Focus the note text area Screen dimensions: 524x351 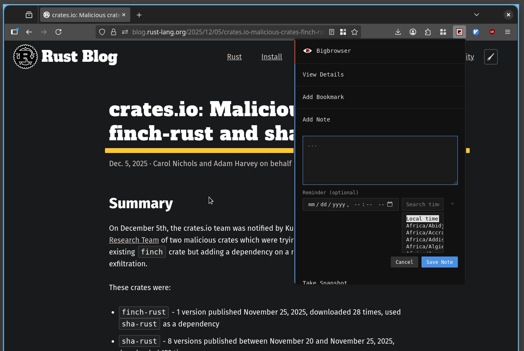[x=380, y=160]
